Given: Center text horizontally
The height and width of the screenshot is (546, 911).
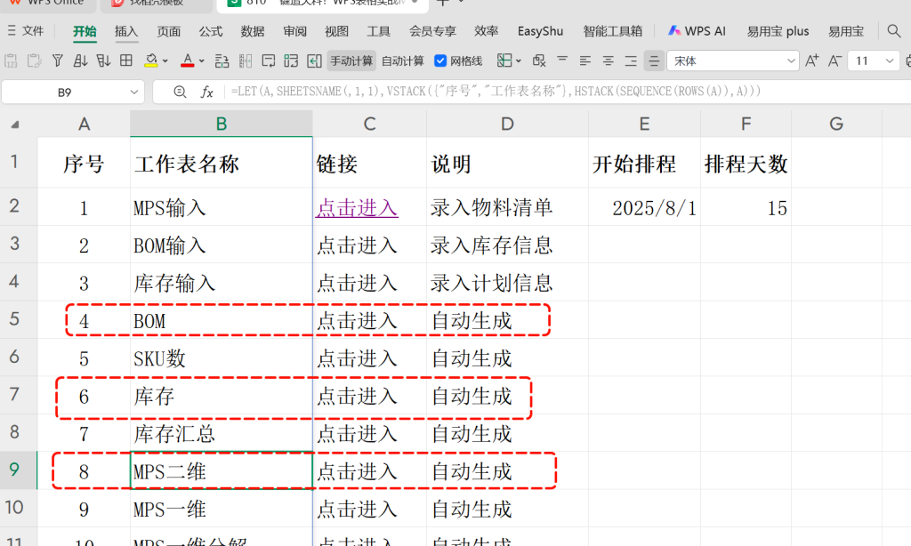Looking at the screenshot, I should [609, 60].
